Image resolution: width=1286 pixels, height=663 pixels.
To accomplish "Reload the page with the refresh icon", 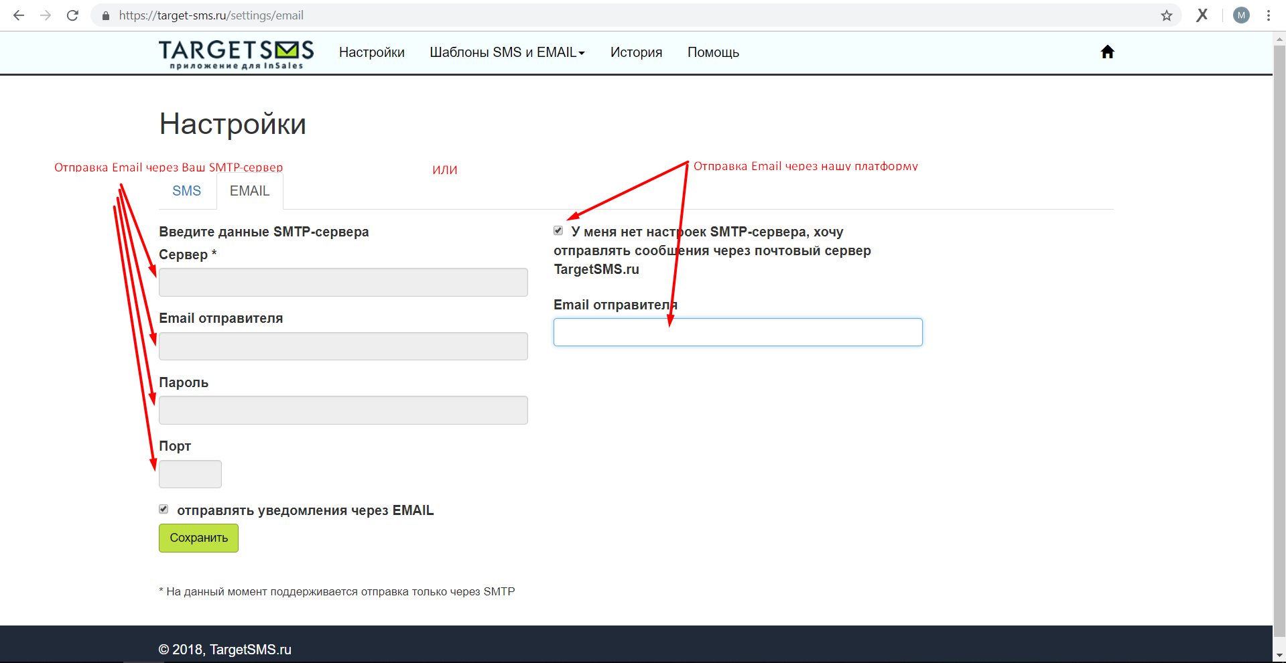I will point(72,15).
